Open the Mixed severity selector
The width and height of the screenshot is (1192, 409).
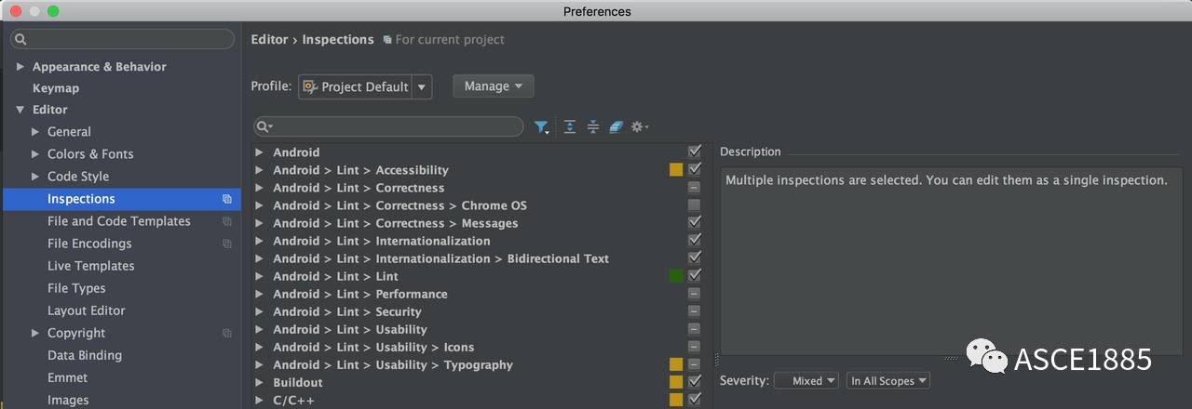point(806,381)
